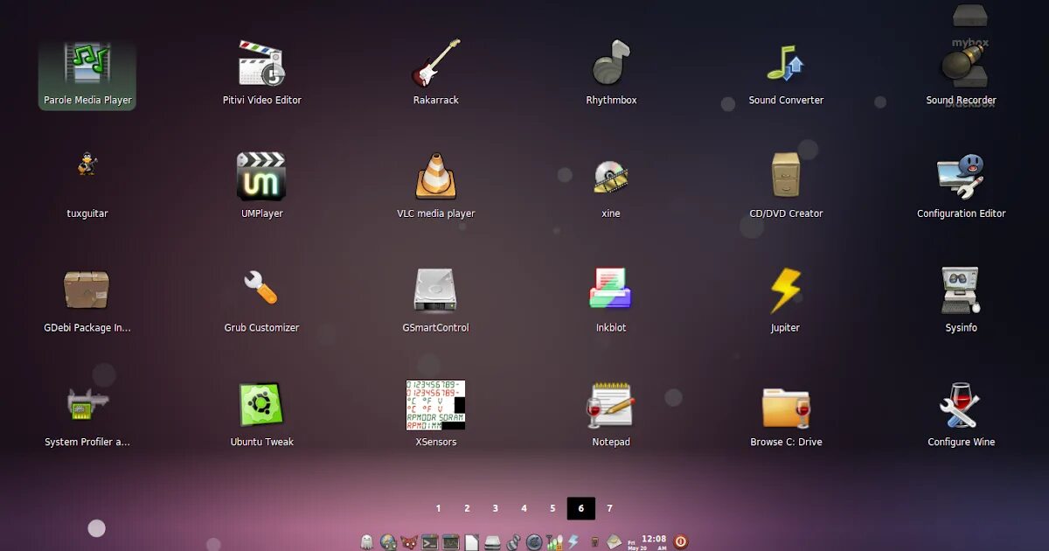This screenshot has width=1049, height=551.
Task: Open the mail envelope icon in dock
Action: 614,542
